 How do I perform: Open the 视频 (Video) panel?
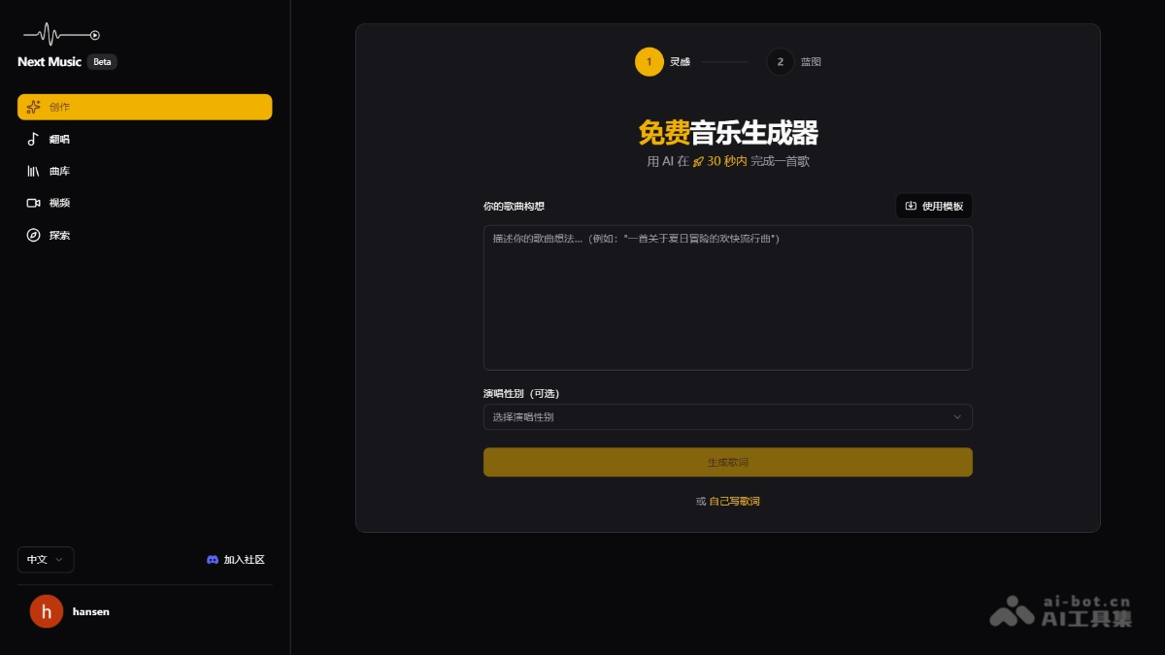(34, 203)
